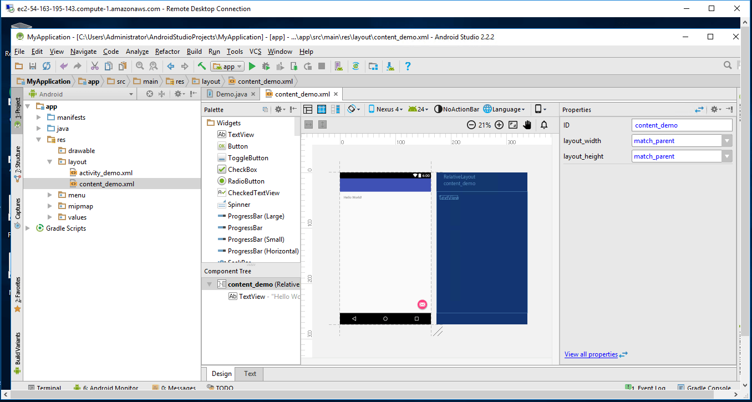Run the app with the green play button
Image resolution: width=752 pixels, height=402 pixels.
tap(252, 65)
